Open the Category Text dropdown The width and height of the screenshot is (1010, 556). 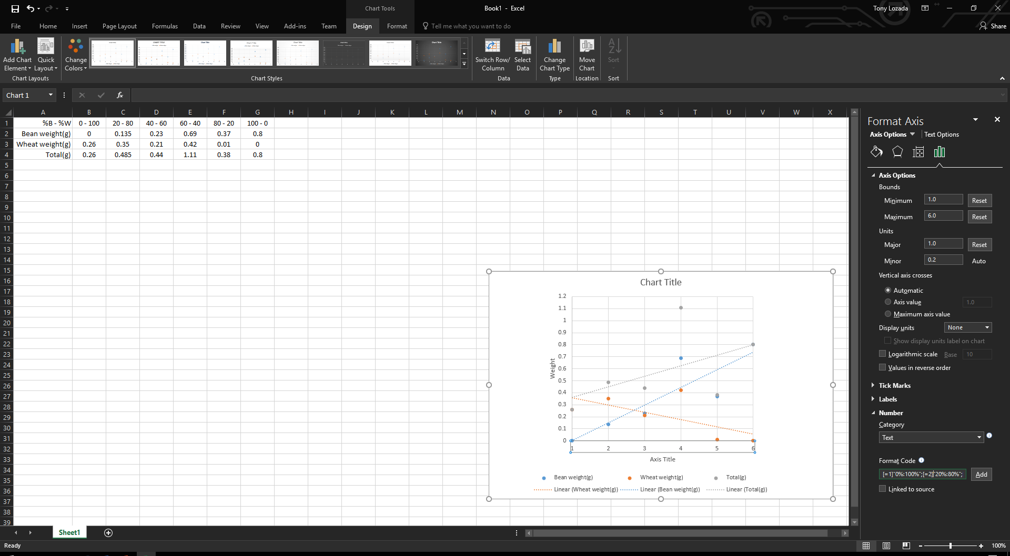pos(931,437)
